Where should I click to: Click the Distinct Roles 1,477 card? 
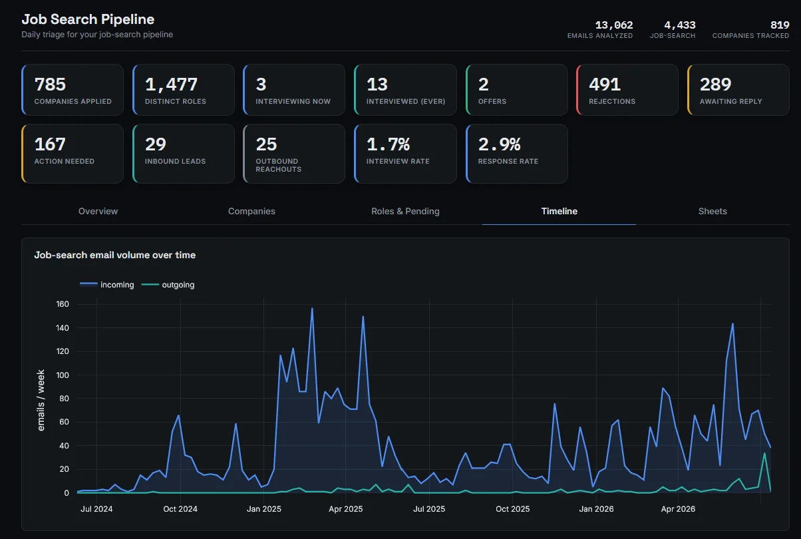coord(184,90)
